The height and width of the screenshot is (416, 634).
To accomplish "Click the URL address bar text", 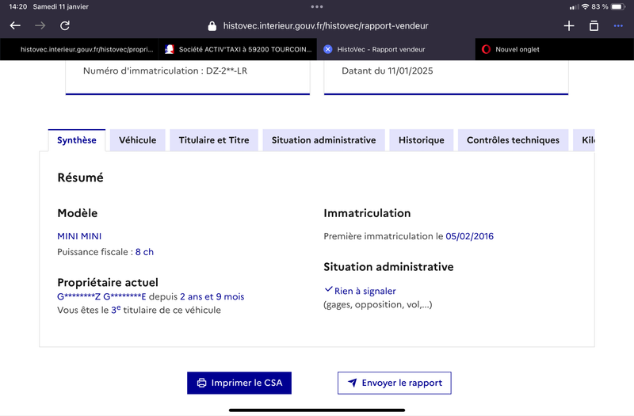I will [326, 26].
